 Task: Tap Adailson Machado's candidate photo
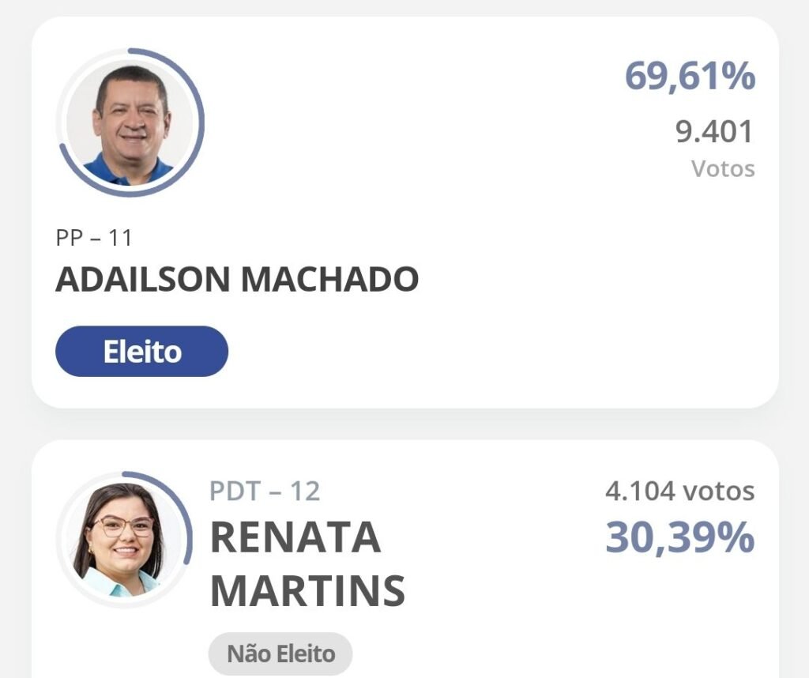130,123
